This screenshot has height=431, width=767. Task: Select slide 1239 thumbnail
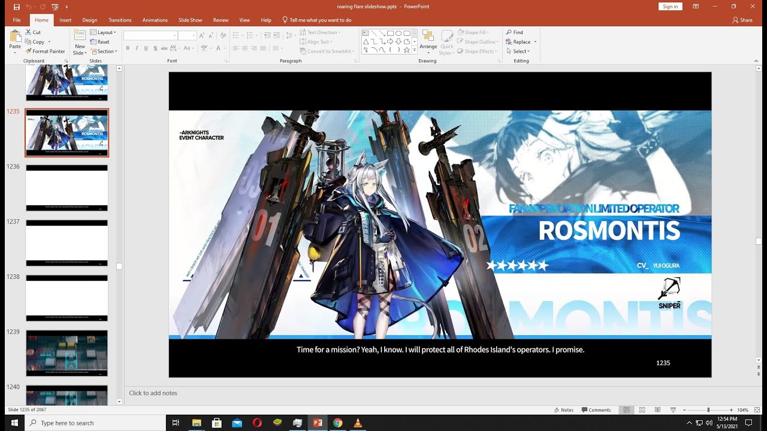[x=67, y=353]
